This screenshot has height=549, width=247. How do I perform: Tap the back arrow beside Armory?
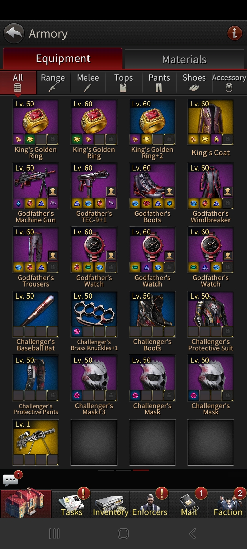click(x=14, y=33)
